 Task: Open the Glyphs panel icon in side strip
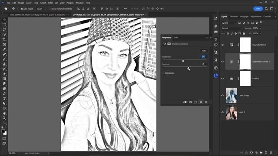(216, 60)
